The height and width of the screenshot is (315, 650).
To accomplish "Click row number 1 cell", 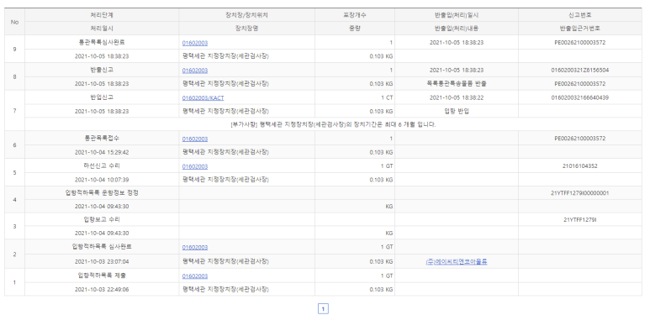I will tap(15, 282).
